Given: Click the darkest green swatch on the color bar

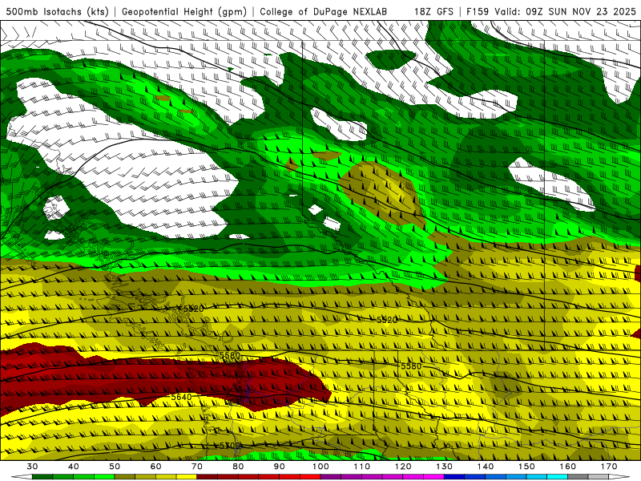Looking at the screenshot, I should click(42, 477).
